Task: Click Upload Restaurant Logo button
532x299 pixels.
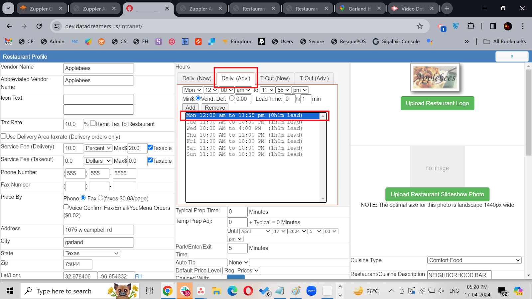Action: pyautogui.click(x=437, y=103)
